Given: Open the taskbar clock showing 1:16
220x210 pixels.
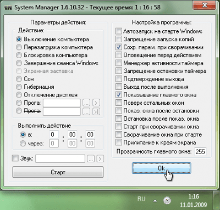Looking at the screenshot, I should (194, 201).
